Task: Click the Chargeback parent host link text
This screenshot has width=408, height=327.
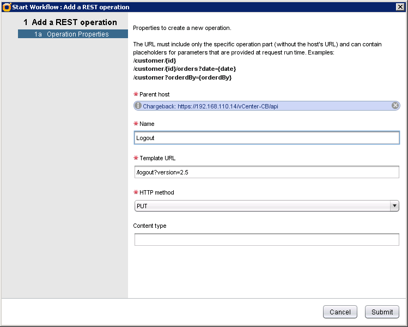Action: click(x=211, y=106)
